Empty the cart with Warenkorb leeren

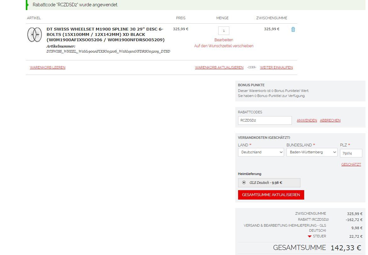[47, 67]
